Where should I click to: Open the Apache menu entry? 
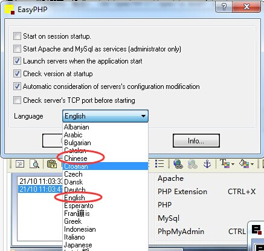coord(171,178)
